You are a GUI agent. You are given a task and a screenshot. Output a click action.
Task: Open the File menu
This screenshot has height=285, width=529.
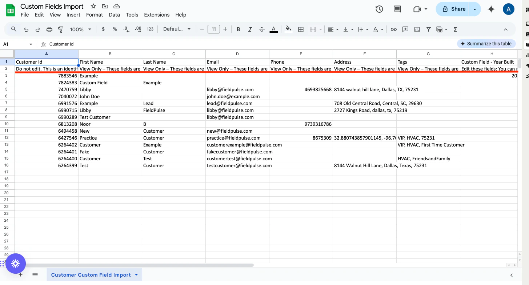[25, 15]
